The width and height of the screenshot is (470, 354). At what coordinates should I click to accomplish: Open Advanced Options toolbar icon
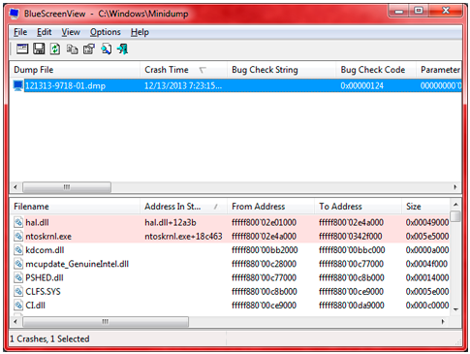pyautogui.click(x=22, y=49)
